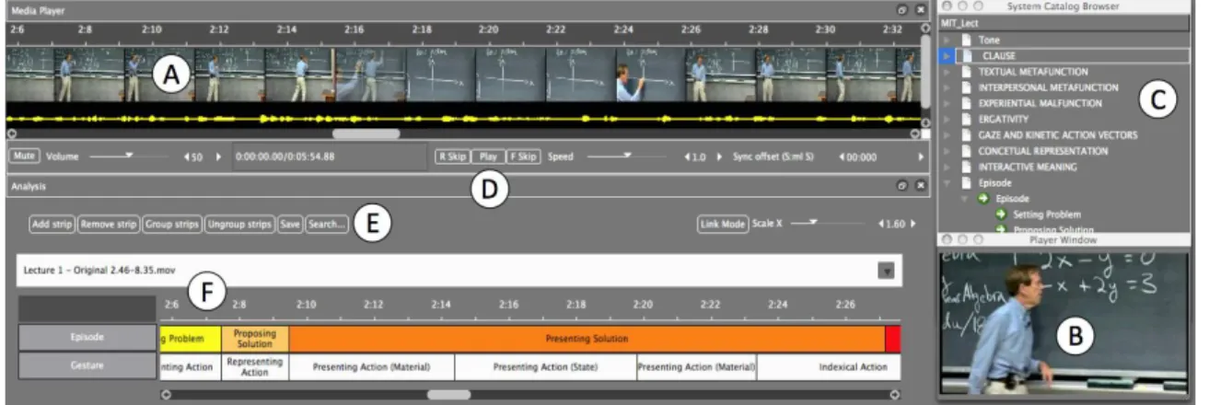
Task: Select CONCETUAL REPRESENTATION catalog entry
Action: pos(1043,151)
